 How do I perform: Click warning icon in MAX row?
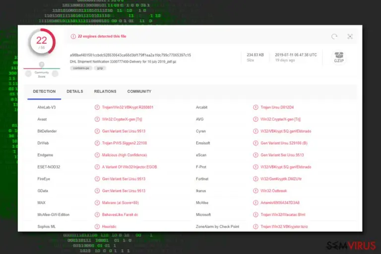coord(97,202)
